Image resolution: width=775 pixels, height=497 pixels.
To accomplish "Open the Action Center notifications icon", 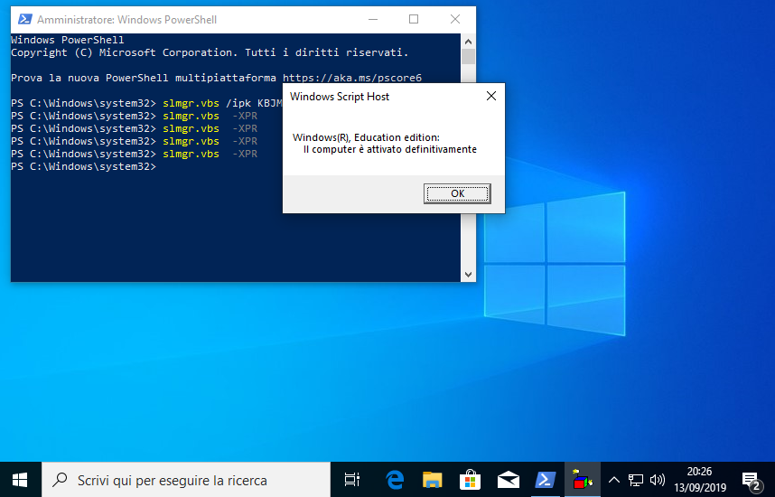I will [752, 480].
